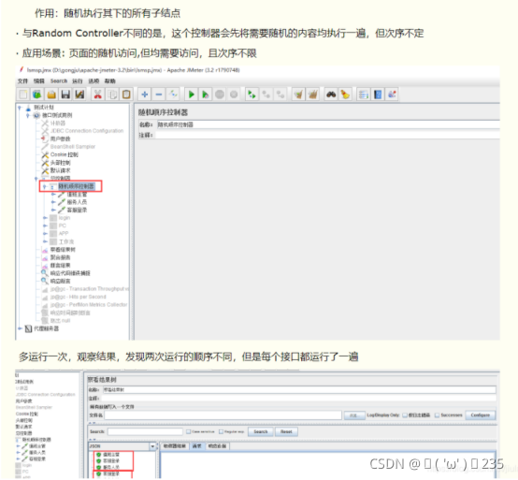Screen dimensions: 518x480
Task: Click the Remote Start All icon
Action: 252,95
